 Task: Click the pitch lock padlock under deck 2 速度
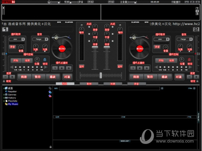pos(197,81)
